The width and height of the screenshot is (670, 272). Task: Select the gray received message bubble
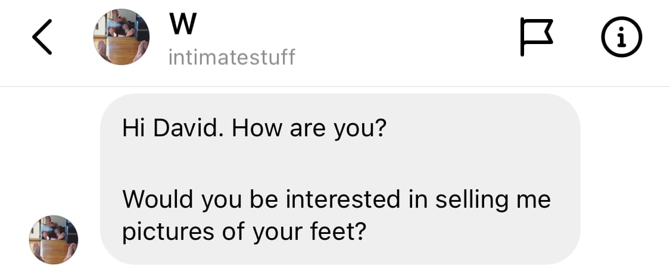click(340, 179)
